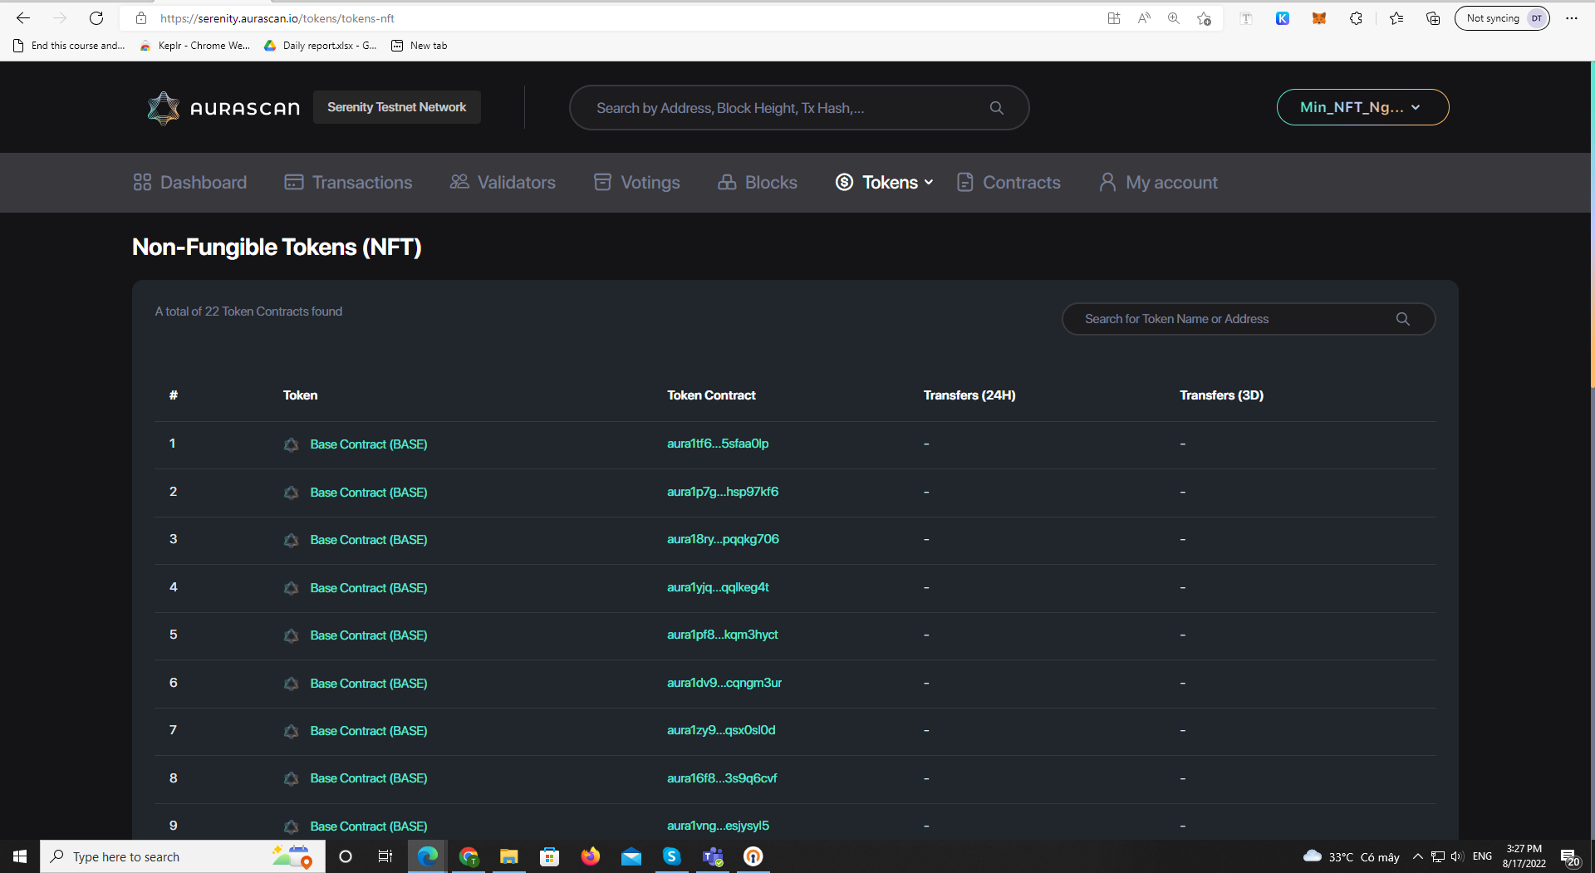The height and width of the screenshot is (873, 1595).
Task: Open Base Contract (BASE) in row 1
Action: coord(369,444)
